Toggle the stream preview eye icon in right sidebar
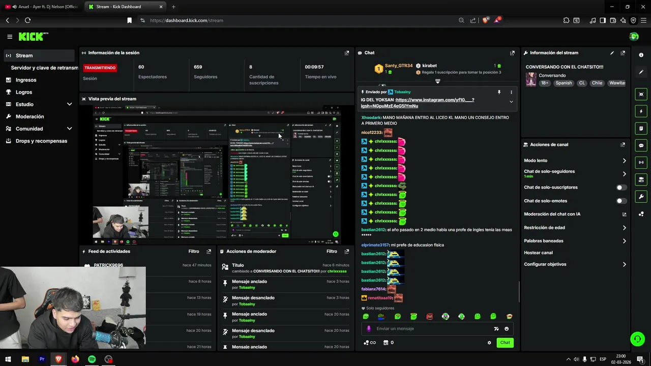Viewport: 651px width, 366px height. tap(641, 94)
